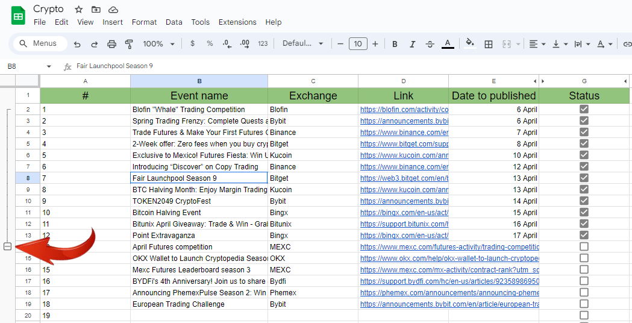632x323 pixels.
Task: Activate the paint format tool
Action: pos(129,44)
